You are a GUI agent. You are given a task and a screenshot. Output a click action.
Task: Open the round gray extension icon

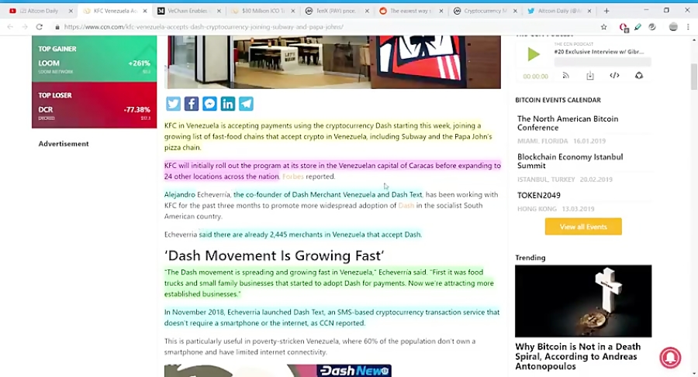coord(652,27)
